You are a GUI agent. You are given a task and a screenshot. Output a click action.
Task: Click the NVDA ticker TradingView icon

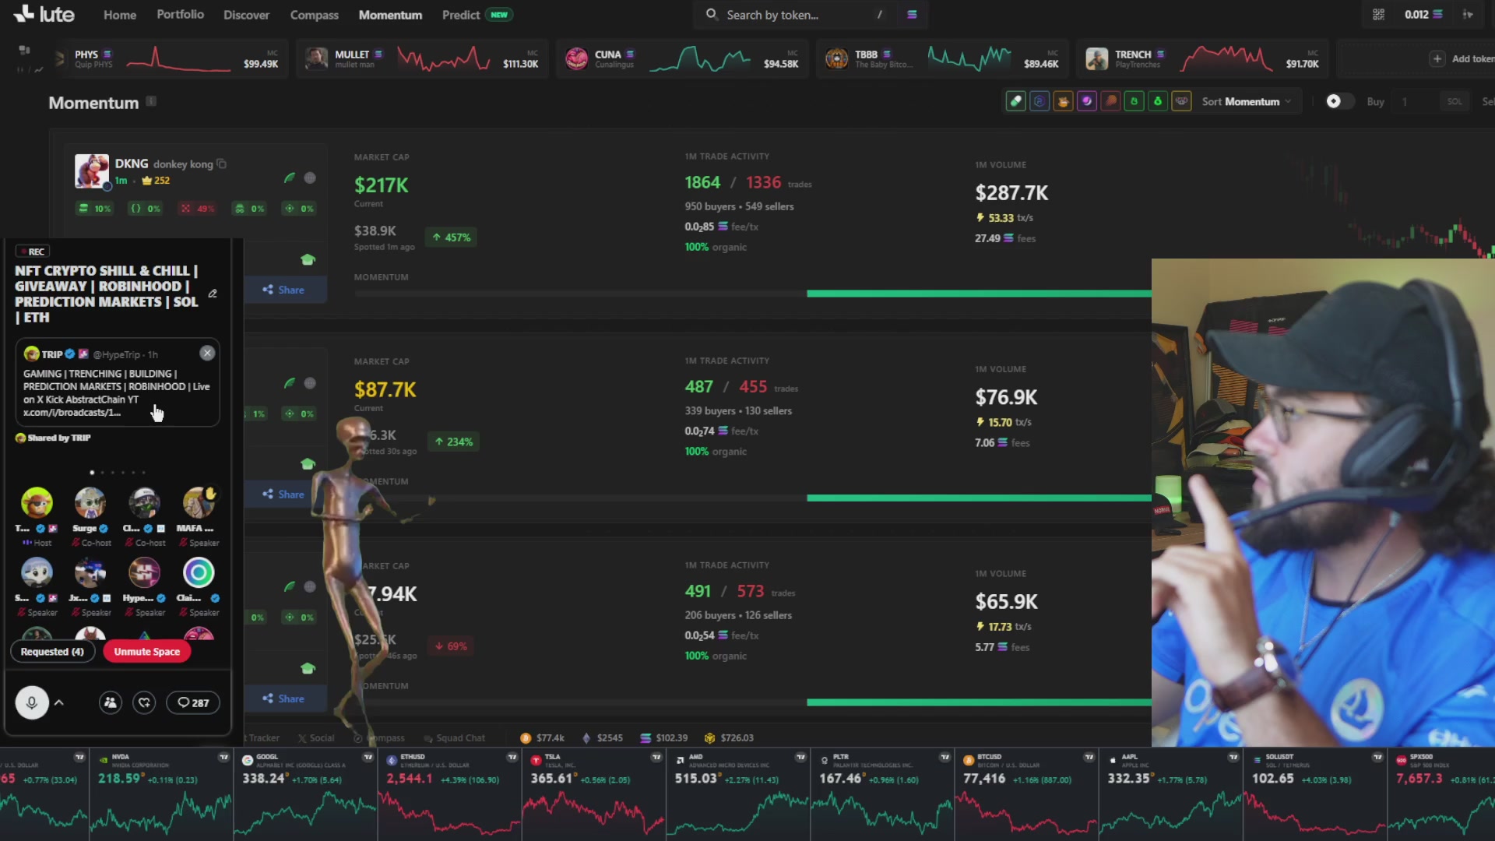click(x=223, y=757)
